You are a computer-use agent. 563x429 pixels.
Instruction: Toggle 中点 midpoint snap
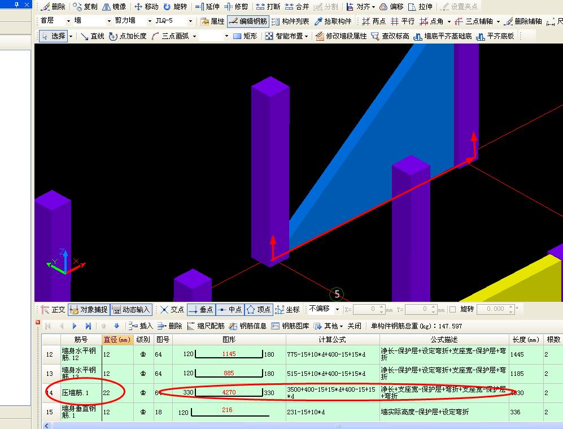point(230,309)
